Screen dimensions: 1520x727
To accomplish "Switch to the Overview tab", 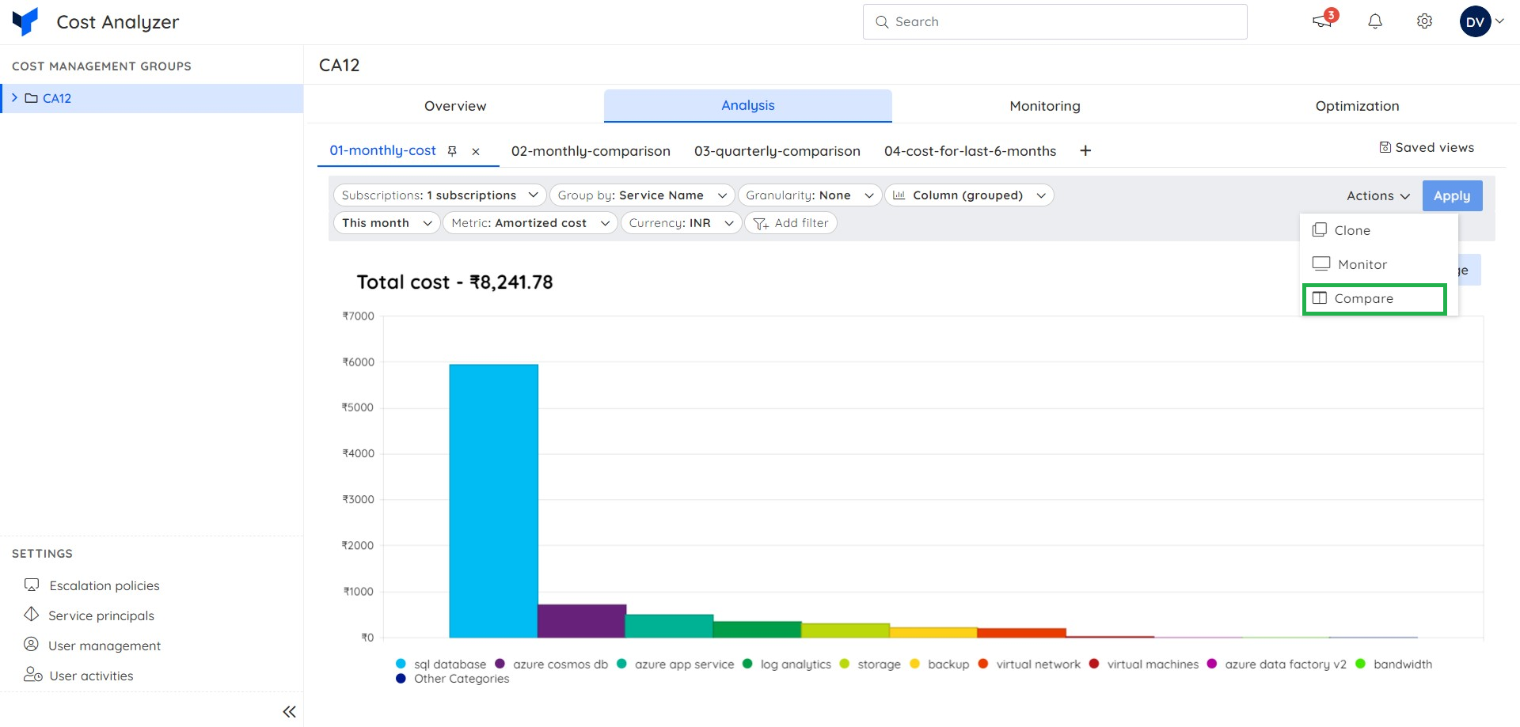I will 455,106.
